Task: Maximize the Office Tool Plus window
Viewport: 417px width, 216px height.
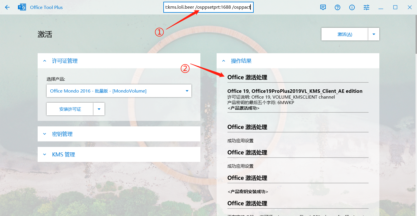Action: pos(395,8)
